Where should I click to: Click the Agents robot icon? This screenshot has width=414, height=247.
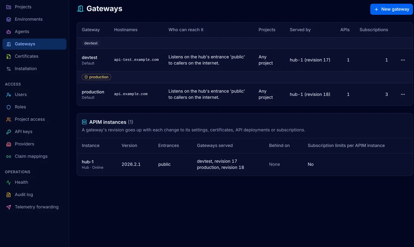pos(9,31)
